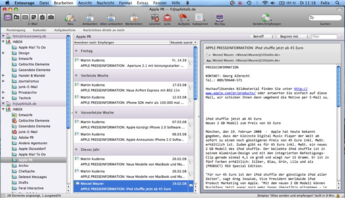Expand the Handel & Wandel folder
This screenshot has height=198, width=345.
3,75
